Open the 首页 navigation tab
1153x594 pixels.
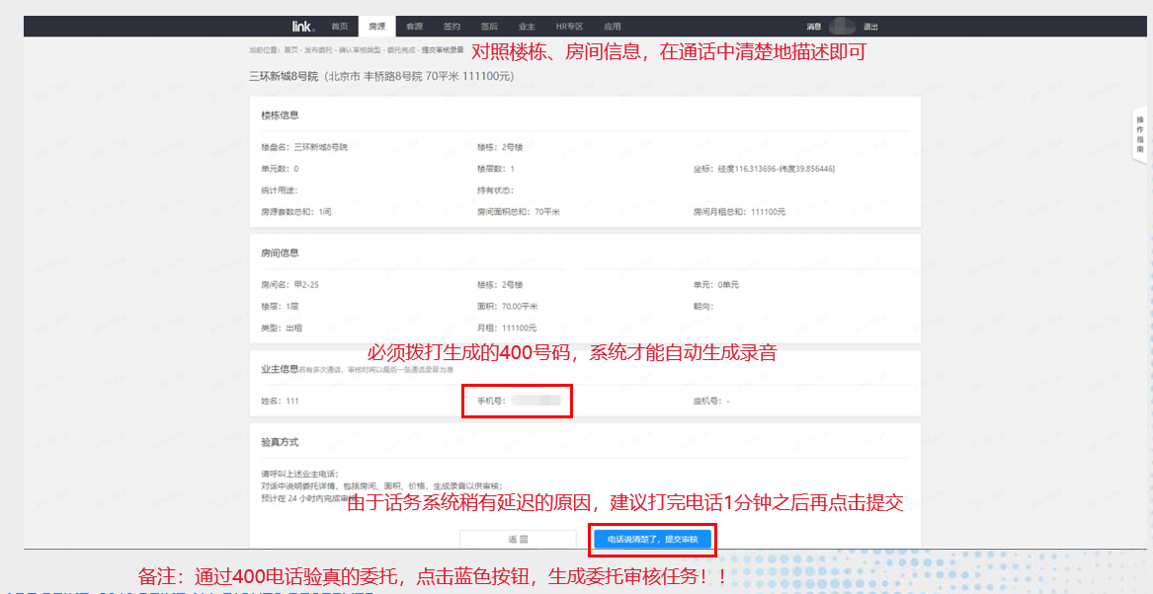pyautogui.click(x=339, y=27)
